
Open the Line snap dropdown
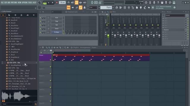tap(93, 8)
